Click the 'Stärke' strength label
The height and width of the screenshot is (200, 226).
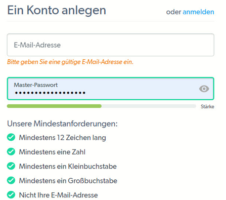tap(207, 106)
